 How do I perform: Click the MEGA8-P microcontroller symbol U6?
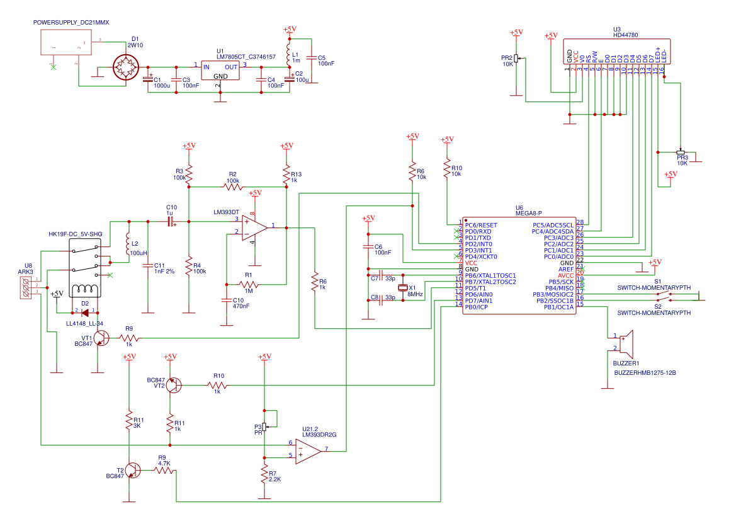519,265
